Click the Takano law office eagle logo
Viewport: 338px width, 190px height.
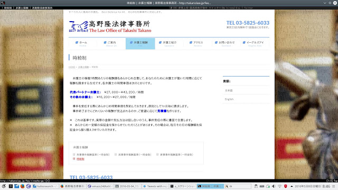click(79, 26)
